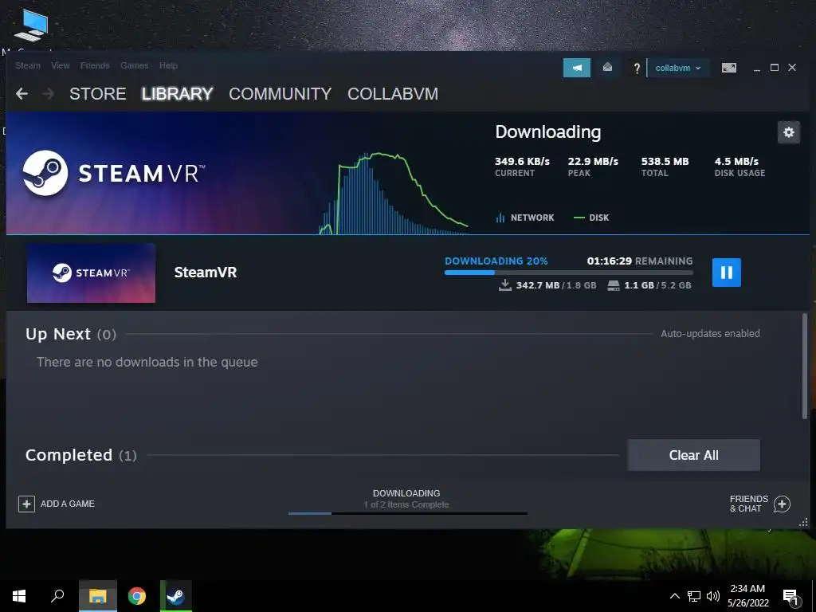Screen dimensions: 816x612
Task: Click "01:16:29 REMAINING" text
Action: [x=640, y=261]
